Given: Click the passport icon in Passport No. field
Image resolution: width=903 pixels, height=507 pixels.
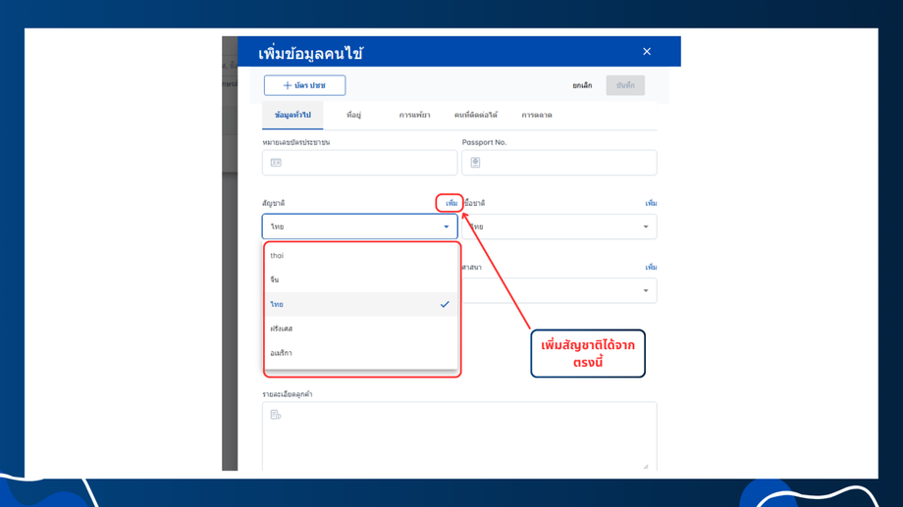Looking at the screenshot, I should [475, 163].
